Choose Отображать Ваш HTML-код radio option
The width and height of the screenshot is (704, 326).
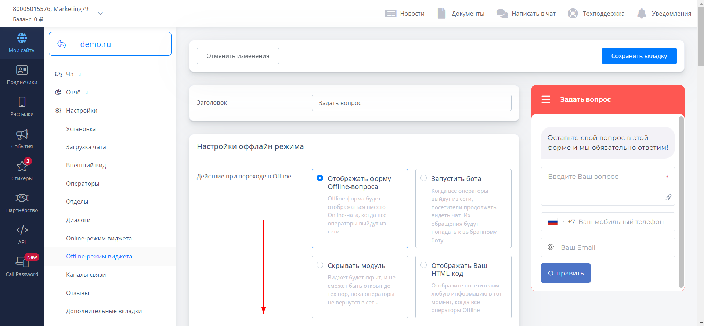coord(423,265)
